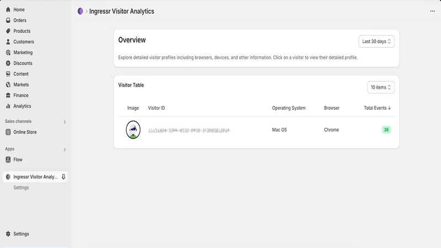Screen dimensions: 441x248
Task: Click the Visitor Table heading
Action: coord(131,85)
